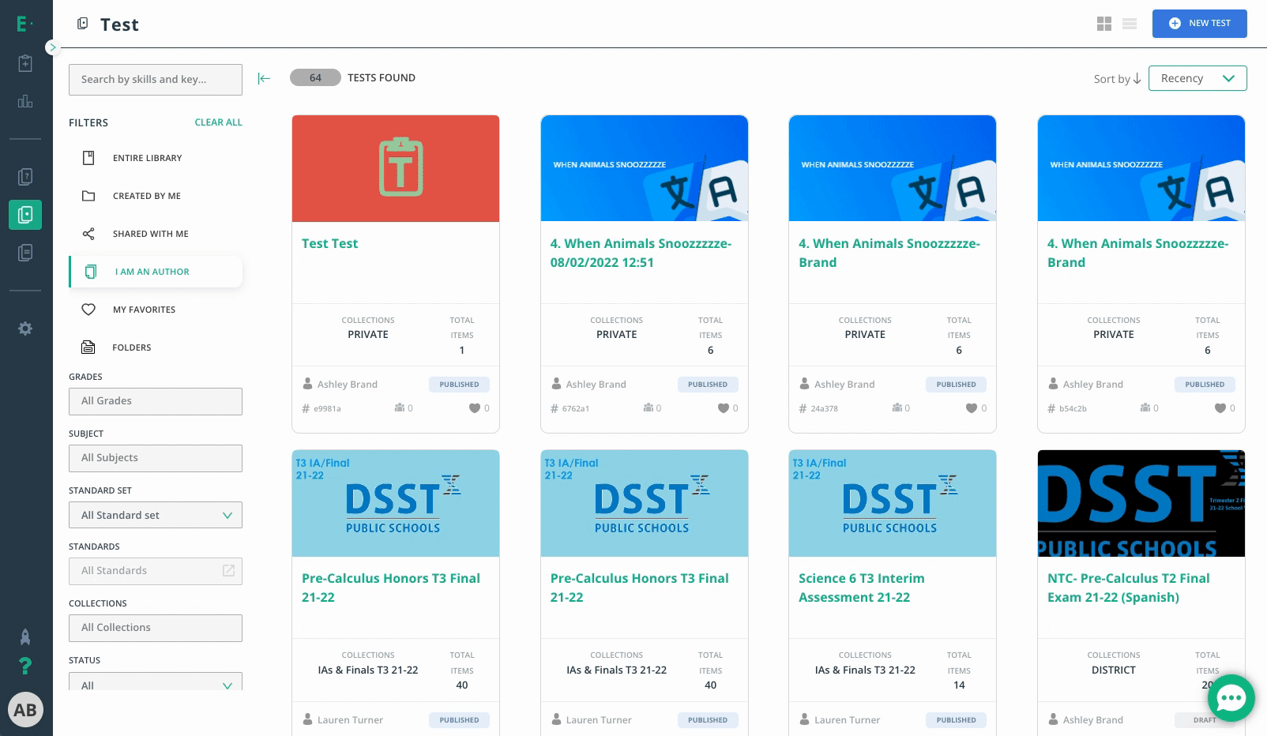Select Created By Me filter
The image size is (1267, 736).
pyautogui.click(x=156, y=196)
